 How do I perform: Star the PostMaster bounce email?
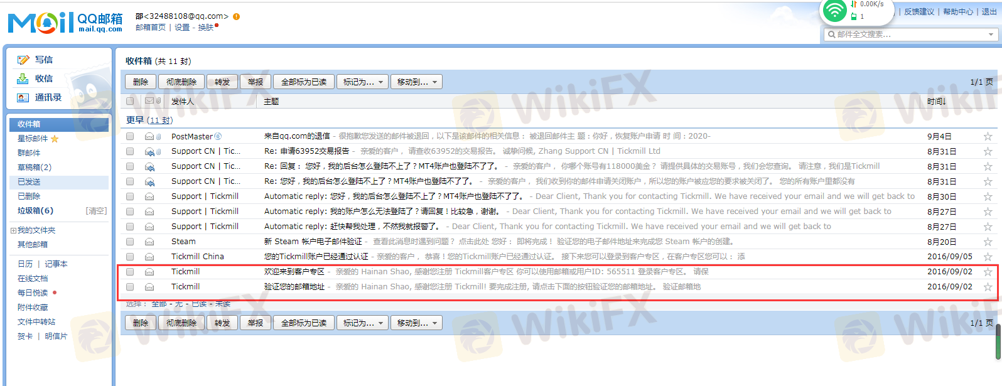[988, 136]
